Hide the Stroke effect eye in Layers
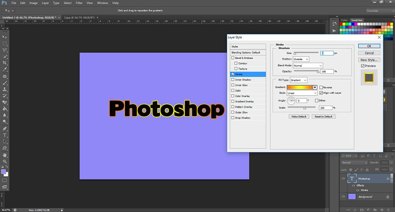The height and width of the screenshot is (212, 395). tap(357, 190)
